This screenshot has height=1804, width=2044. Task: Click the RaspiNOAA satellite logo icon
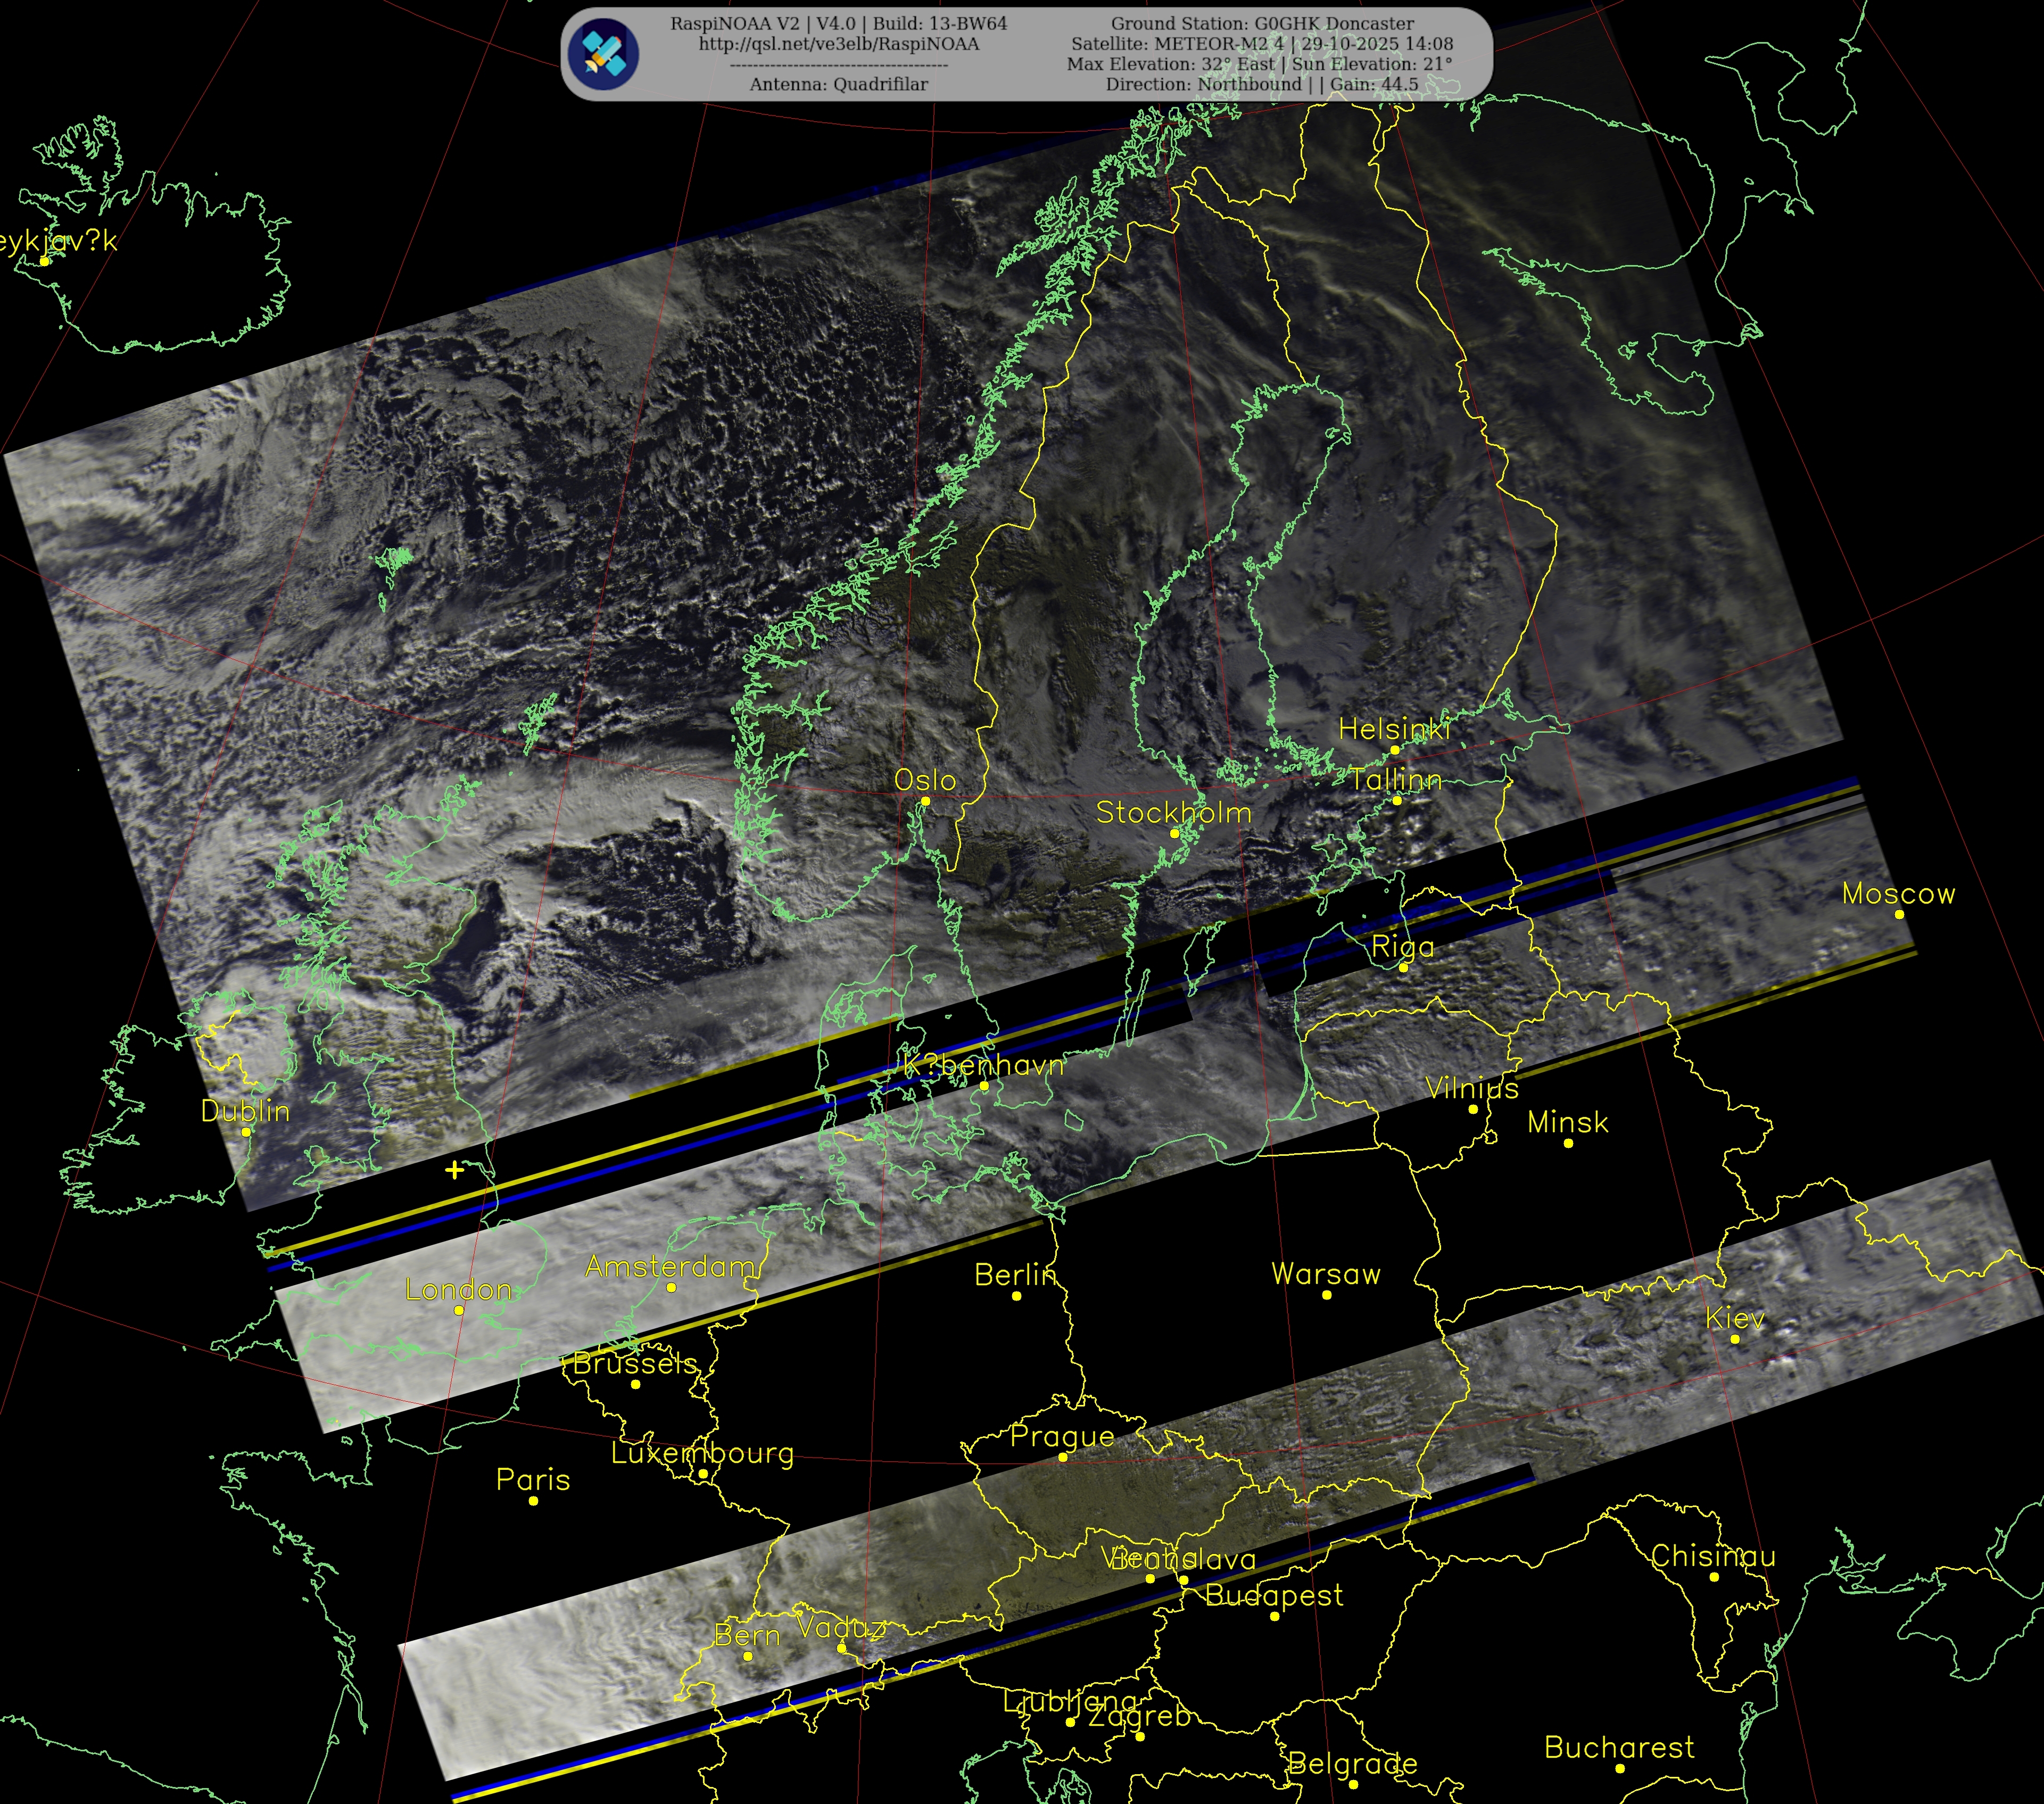[x=603, y=53]
